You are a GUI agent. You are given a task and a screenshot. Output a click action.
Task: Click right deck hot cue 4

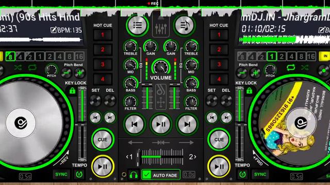click(x=219, y=79)
